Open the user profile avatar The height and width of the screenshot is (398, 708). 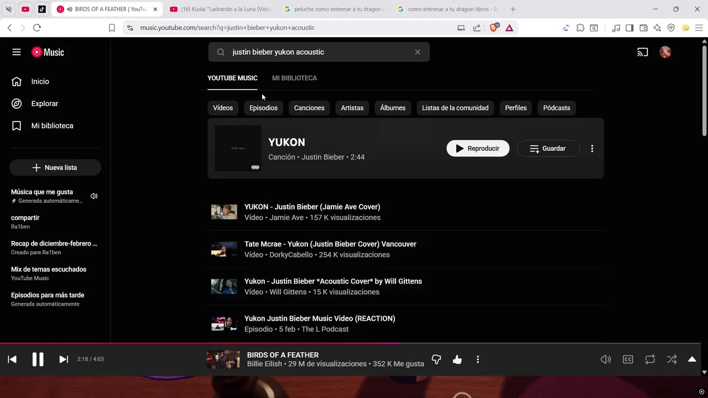click(665, 52)
